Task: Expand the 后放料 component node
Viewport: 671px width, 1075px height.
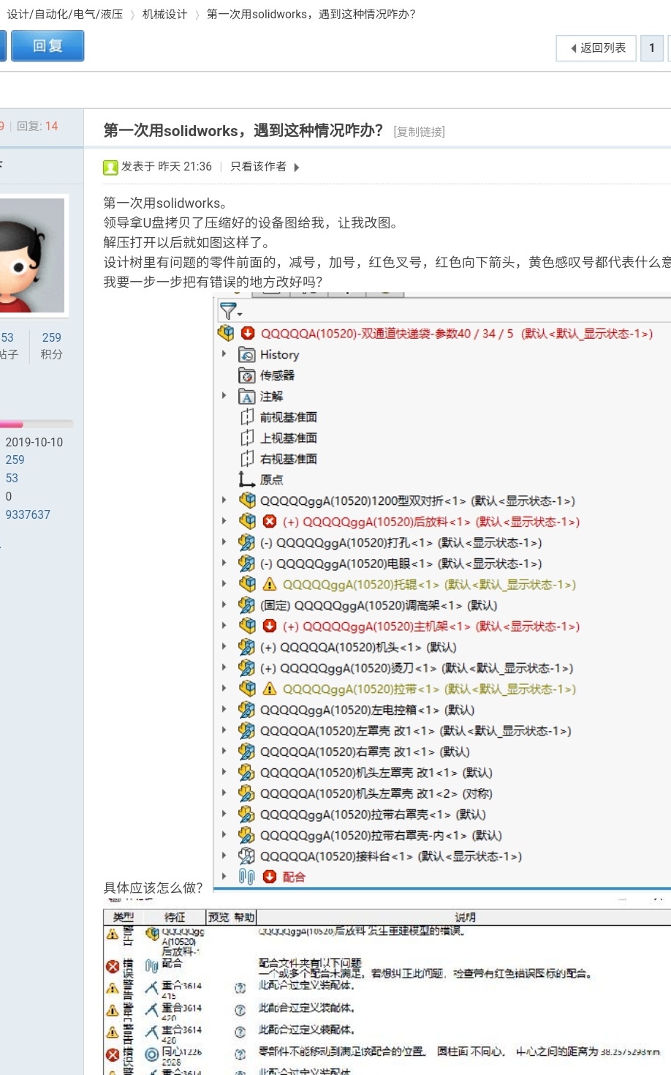Action: click(224, 522)
